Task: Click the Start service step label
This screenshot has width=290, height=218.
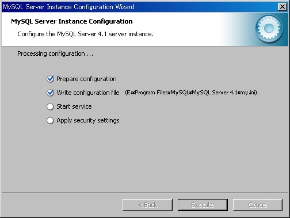Action: (74, 106)
